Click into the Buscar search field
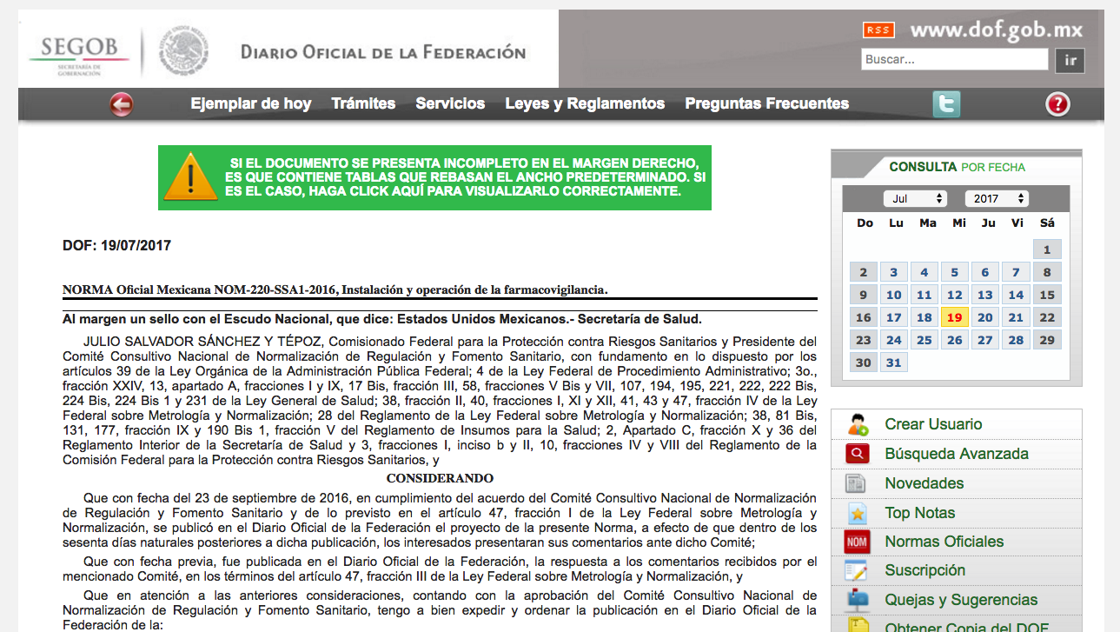Viewport: 1120px width, 632px height. (954, 60)
